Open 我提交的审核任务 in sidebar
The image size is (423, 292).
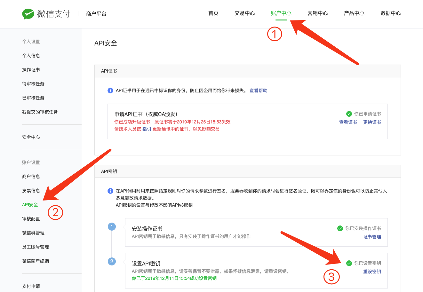40,112
